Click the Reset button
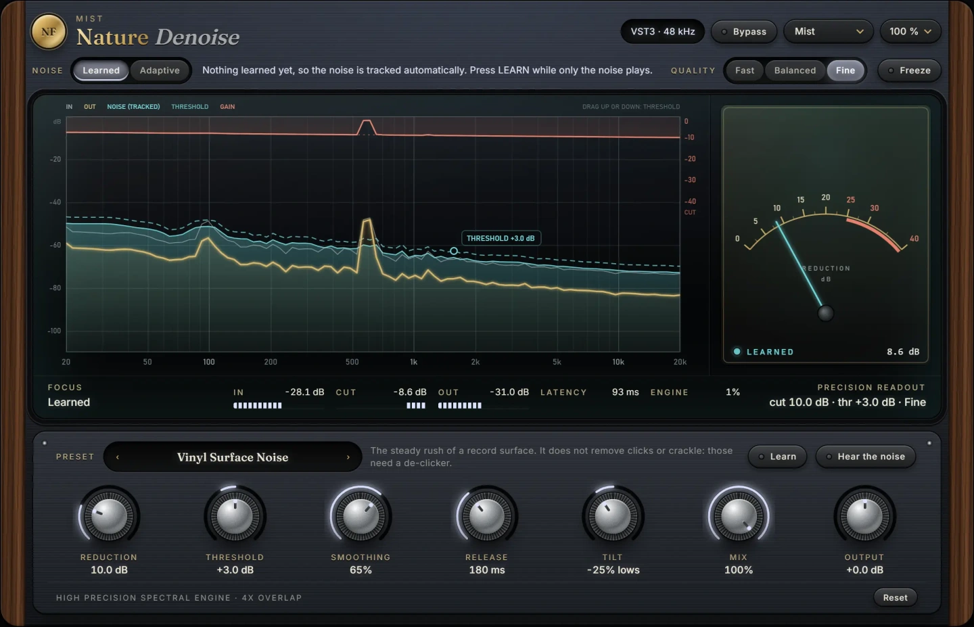Viewport: 974px width, 627px height. click(x=895, y=597)
